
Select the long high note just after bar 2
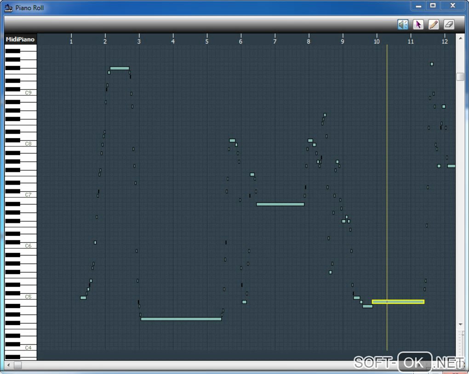point(120,68)
